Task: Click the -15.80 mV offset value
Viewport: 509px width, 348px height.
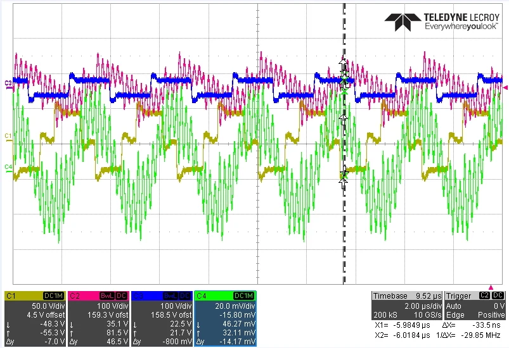Action: 237,315
